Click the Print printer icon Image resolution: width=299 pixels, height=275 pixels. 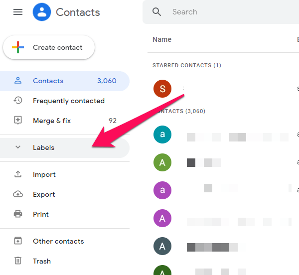[18, 214]
